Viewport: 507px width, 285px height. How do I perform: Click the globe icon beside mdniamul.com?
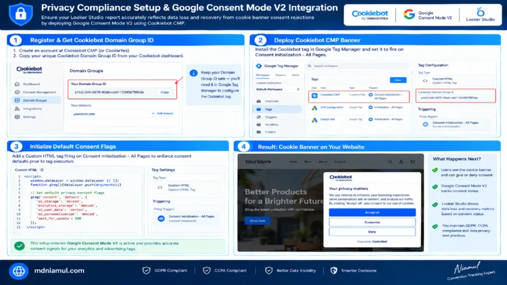click(19, 271)
